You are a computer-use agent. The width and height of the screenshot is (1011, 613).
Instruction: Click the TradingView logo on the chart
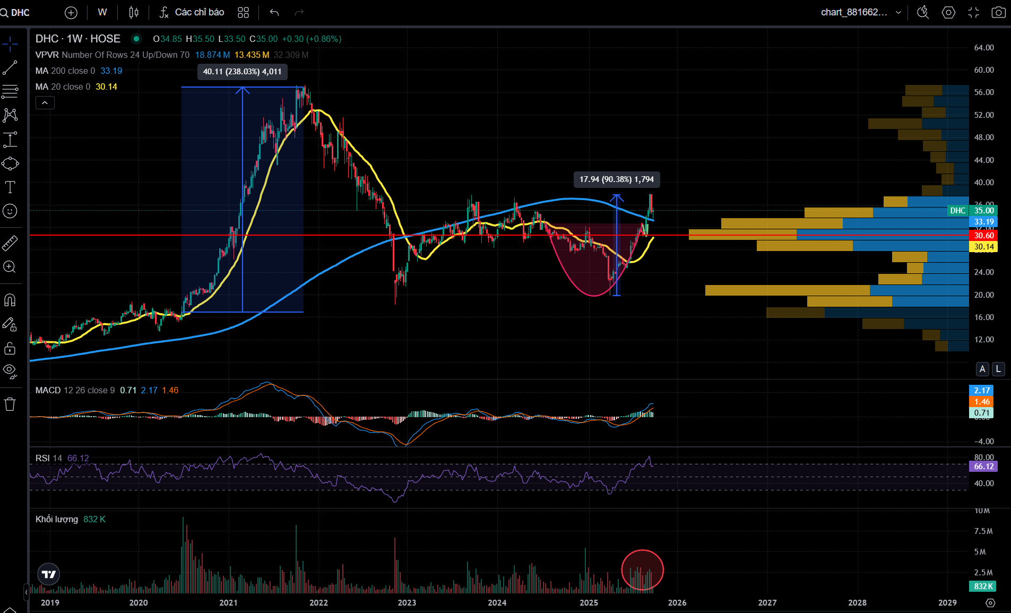(x=49, y=574)
